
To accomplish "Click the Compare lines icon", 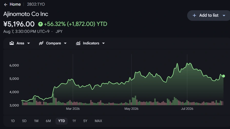I will (x=41, y=43).
